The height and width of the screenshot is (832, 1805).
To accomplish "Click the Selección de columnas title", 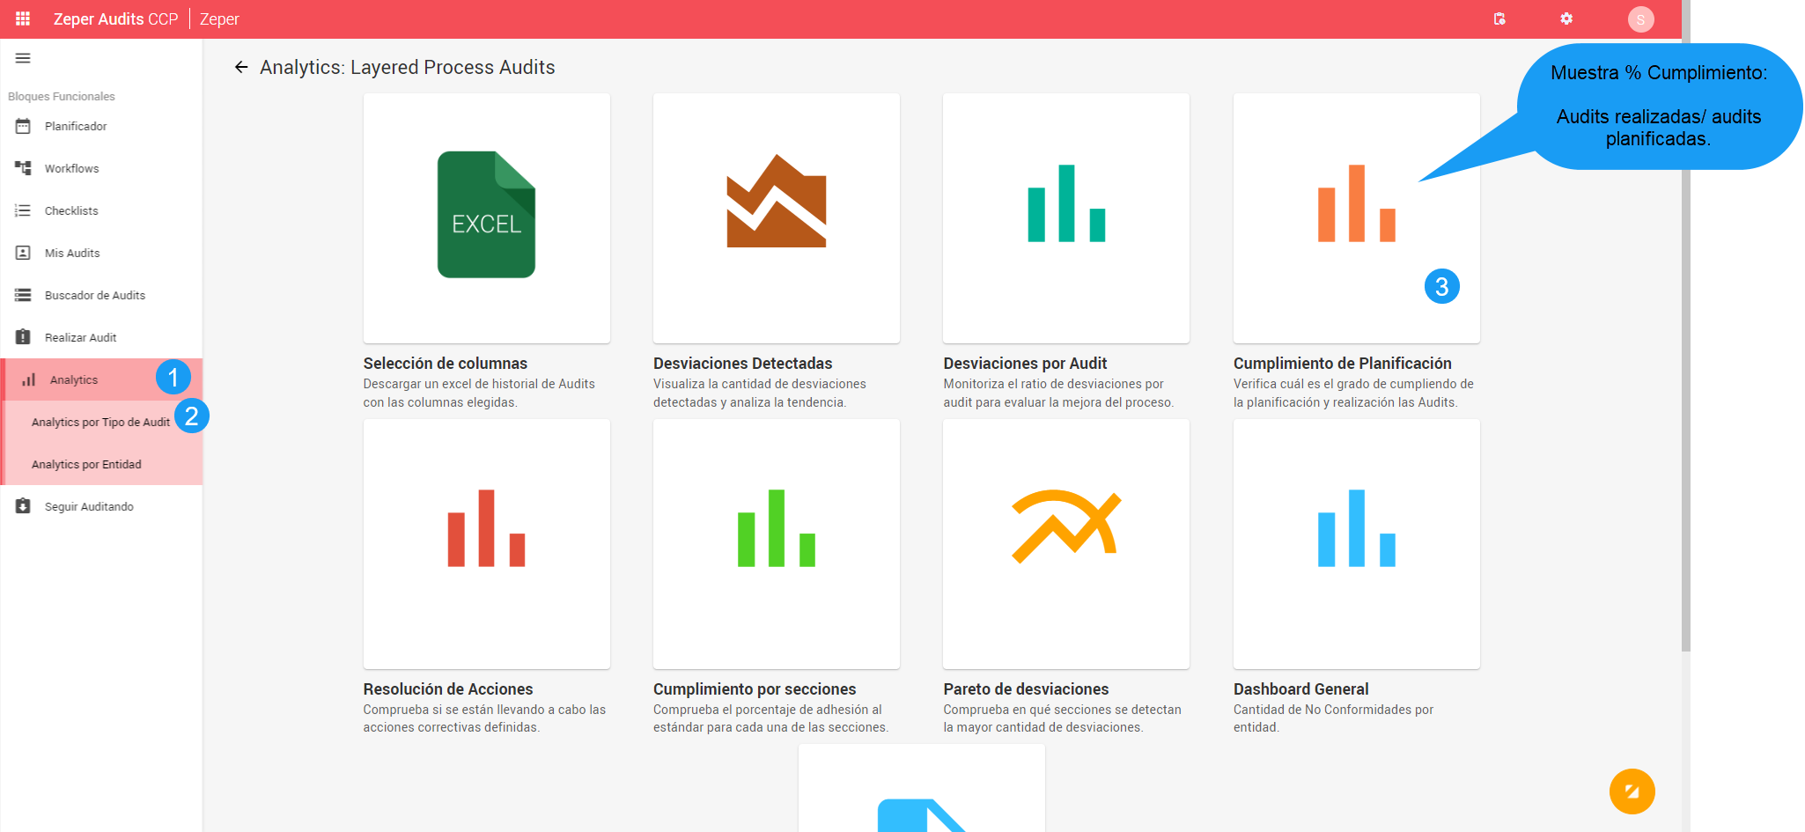I will tap(446, 363).
